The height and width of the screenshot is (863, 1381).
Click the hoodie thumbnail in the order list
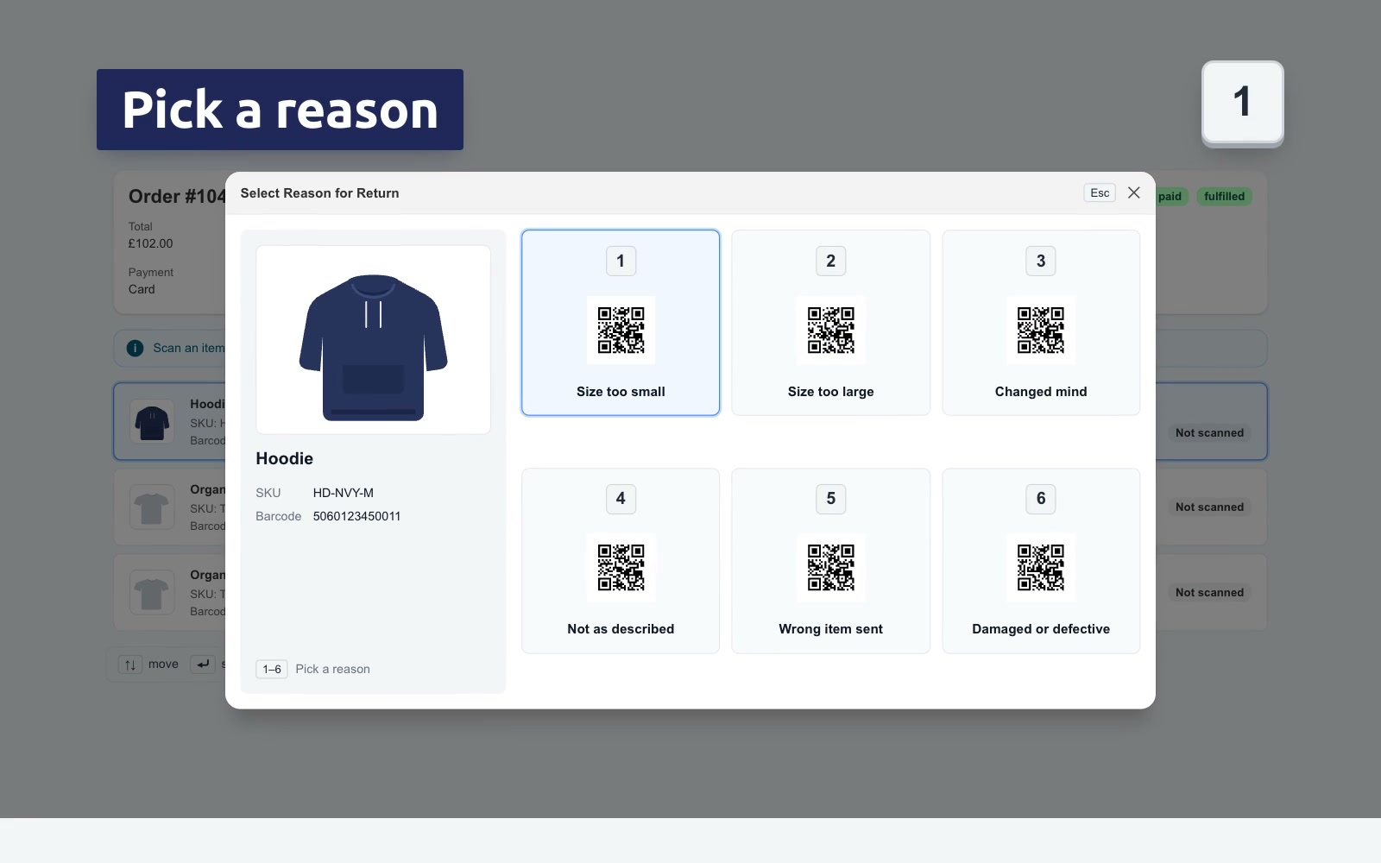point(152,422)
